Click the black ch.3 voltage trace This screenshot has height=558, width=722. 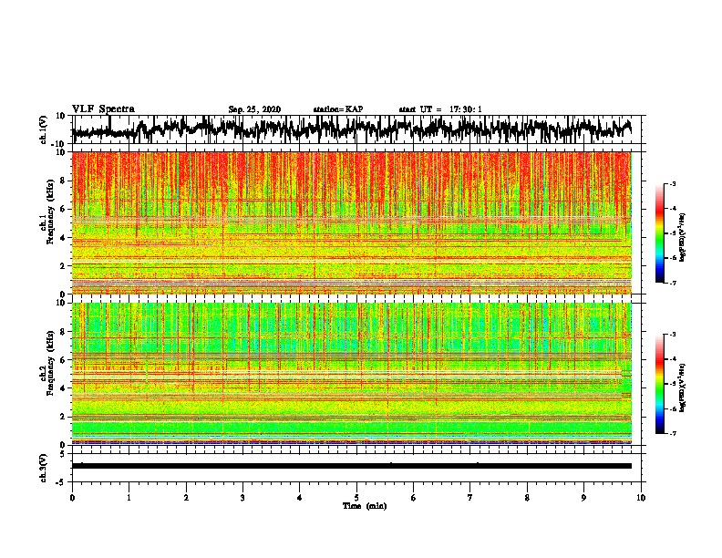tap(352, 466)
